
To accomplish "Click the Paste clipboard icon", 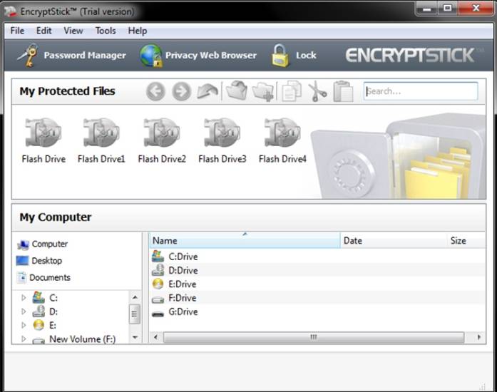I will pos(343,91).
